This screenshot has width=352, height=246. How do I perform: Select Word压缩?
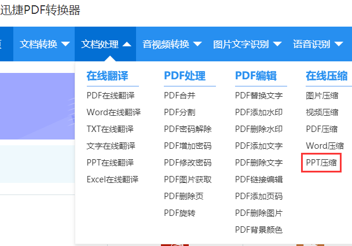point(325,146)
